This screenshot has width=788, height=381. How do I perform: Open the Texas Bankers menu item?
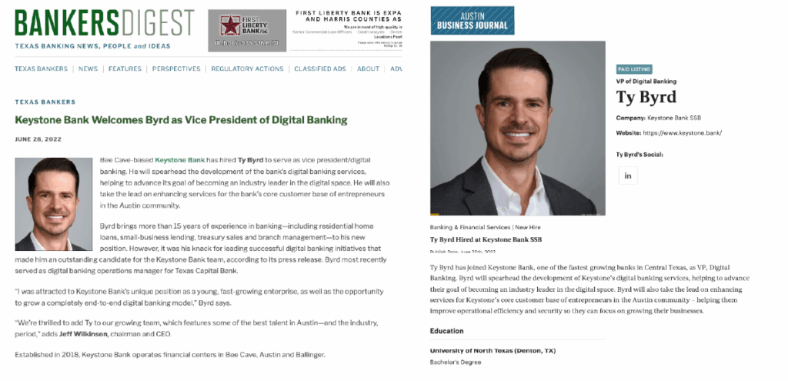[42, 69]
